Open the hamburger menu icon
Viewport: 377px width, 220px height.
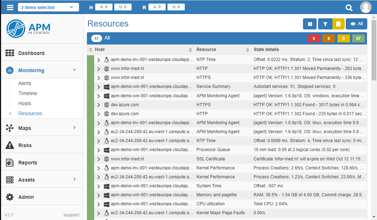tap(10, 7)
